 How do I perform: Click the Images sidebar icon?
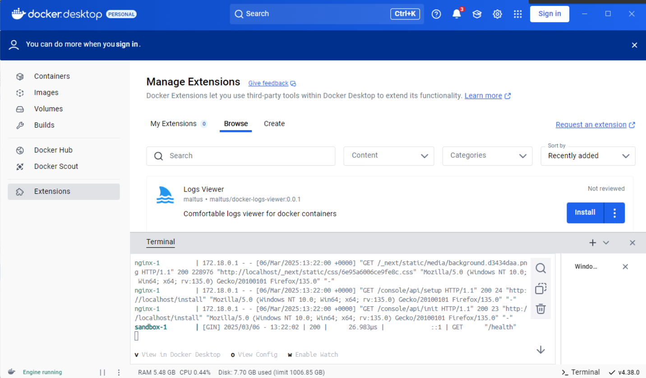[x=20, y=93]
